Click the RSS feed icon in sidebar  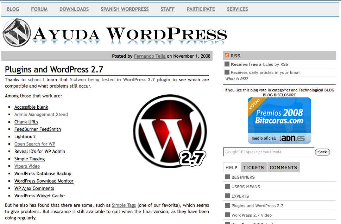pos(227,56)
